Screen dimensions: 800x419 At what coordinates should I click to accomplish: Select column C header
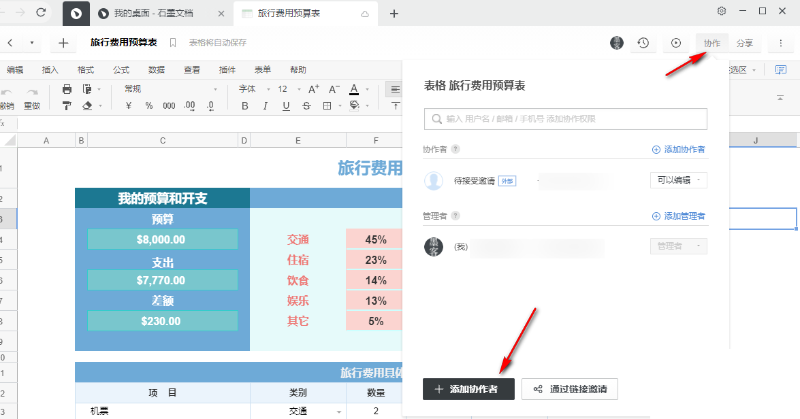point(162,140)
